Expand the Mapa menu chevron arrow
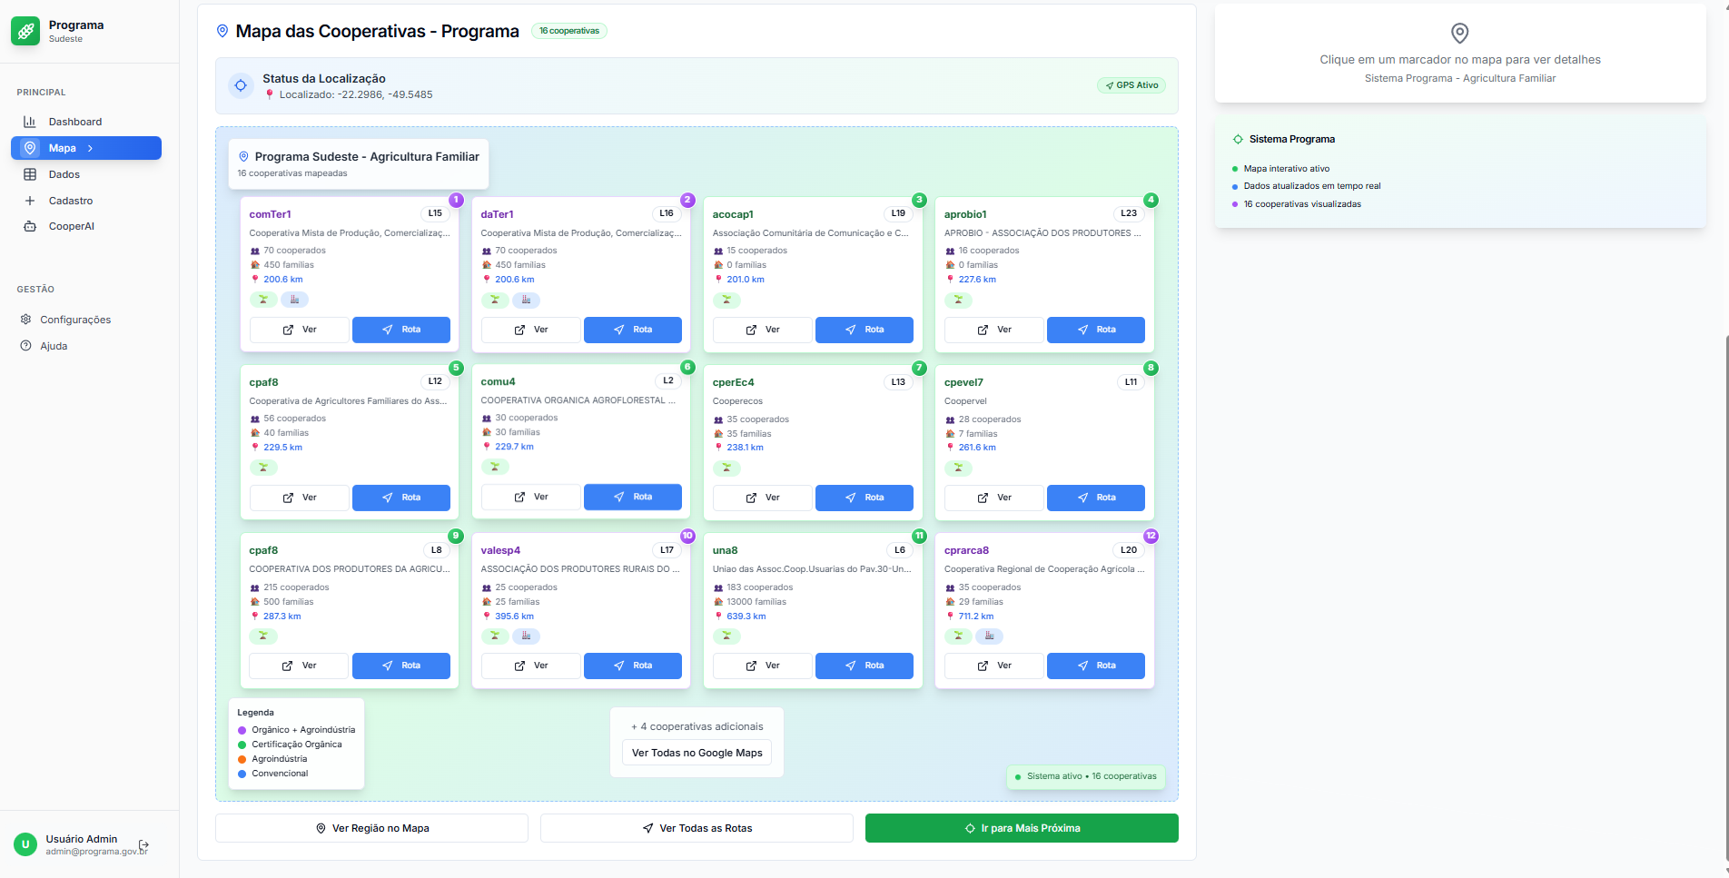This screenshot has width=1729, height=878. point(91,148)
